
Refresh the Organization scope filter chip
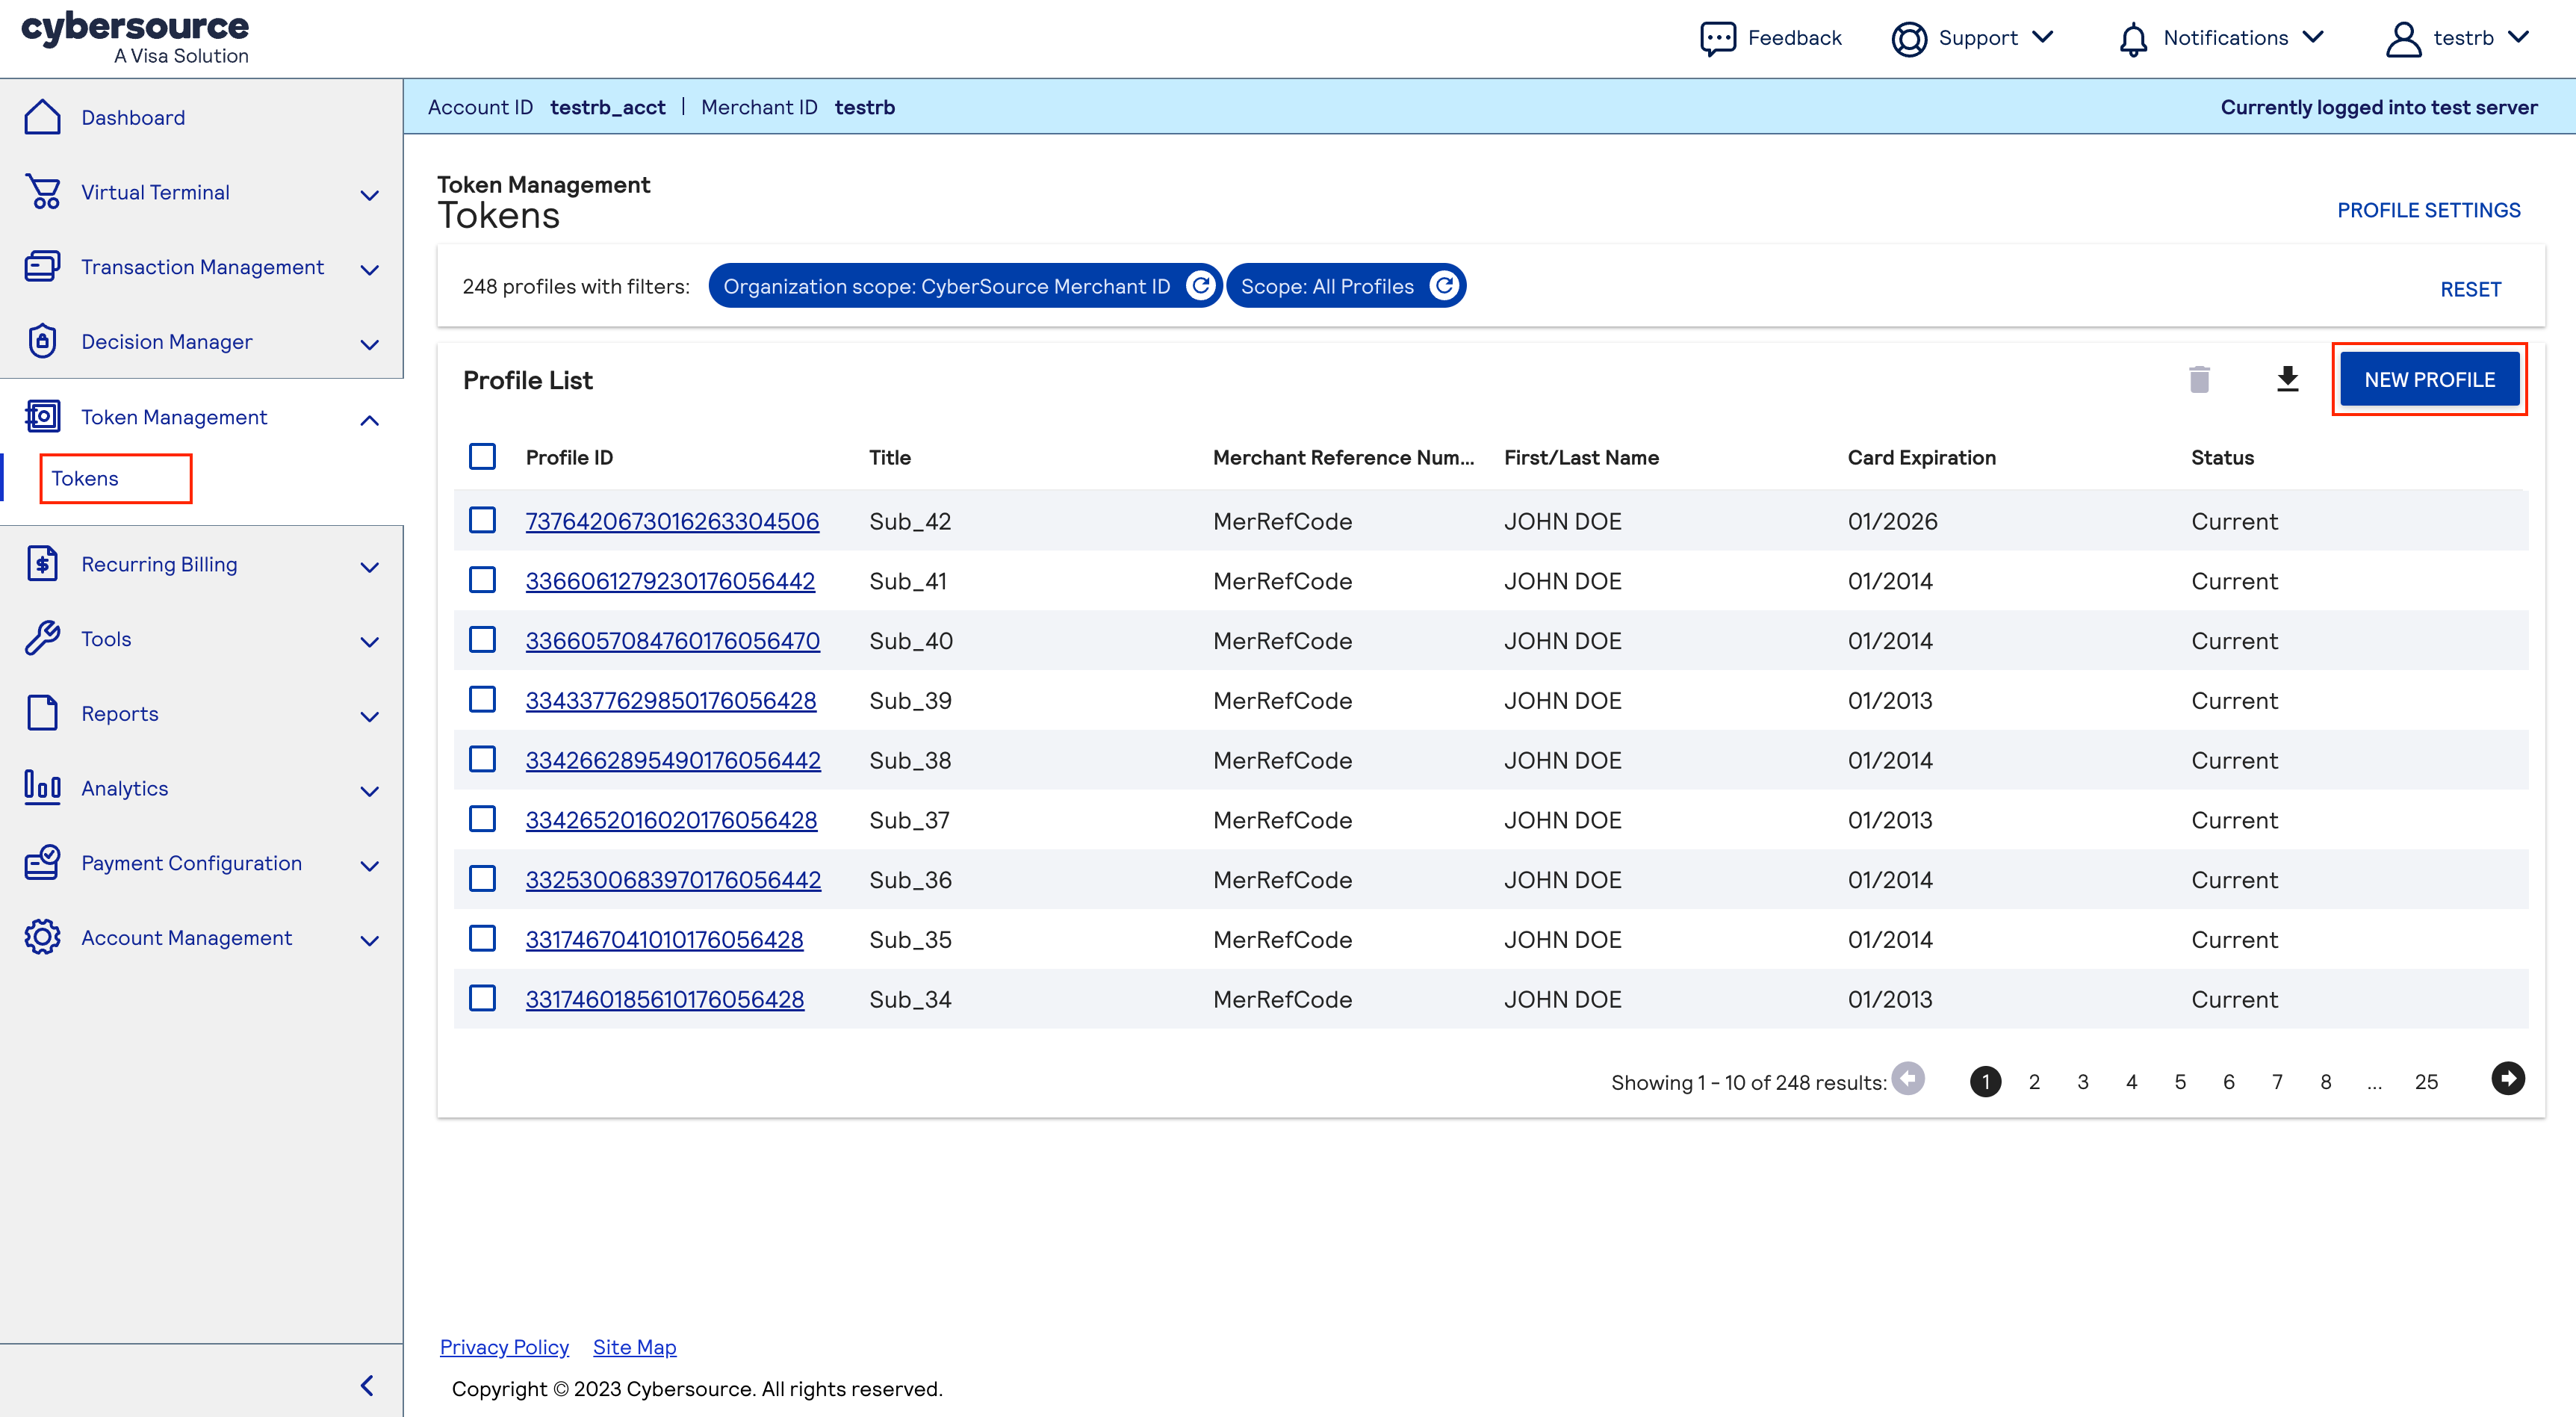point(1202,285)
